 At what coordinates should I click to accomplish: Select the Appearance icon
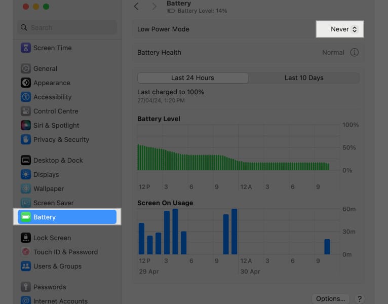coord(26,83)
